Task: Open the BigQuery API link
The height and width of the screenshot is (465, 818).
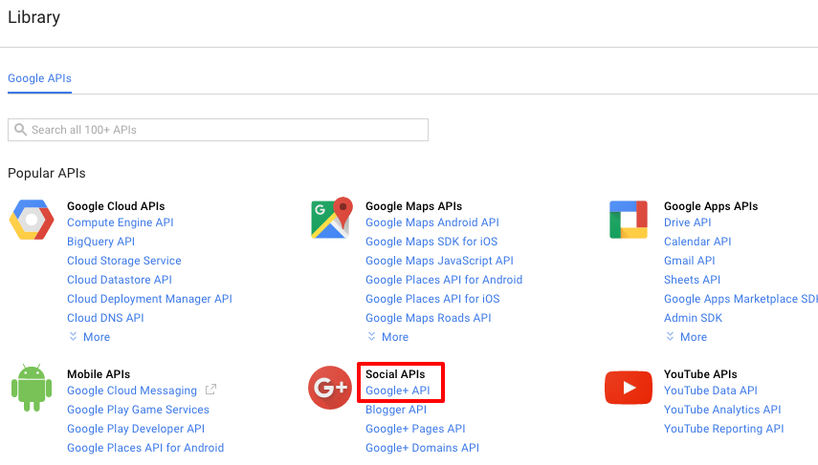Action: (x=100, y=242)
